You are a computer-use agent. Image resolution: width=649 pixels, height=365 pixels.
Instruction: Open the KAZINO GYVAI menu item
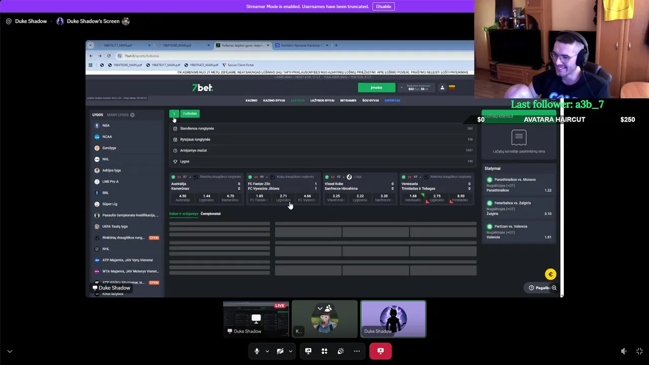(274, 100)
